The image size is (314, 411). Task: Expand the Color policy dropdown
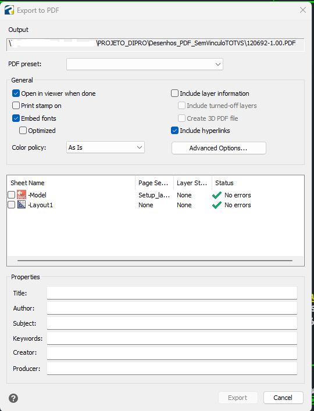(x=105, y=147)
